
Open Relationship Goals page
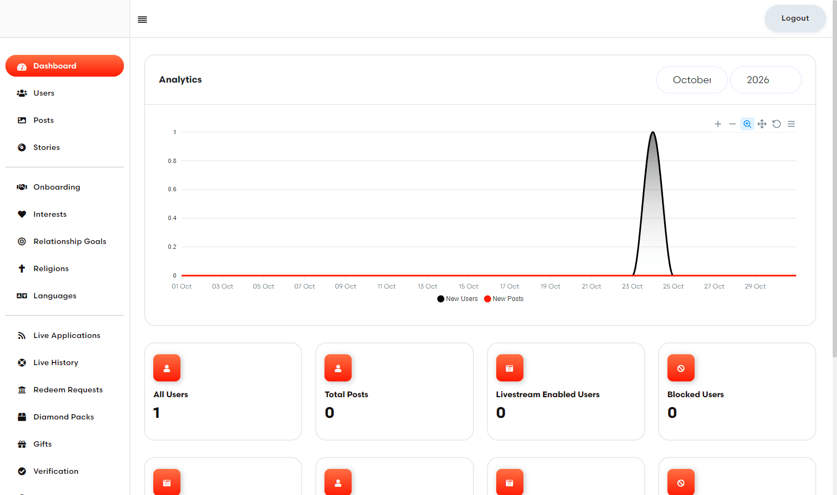click(x=65, y=241)
